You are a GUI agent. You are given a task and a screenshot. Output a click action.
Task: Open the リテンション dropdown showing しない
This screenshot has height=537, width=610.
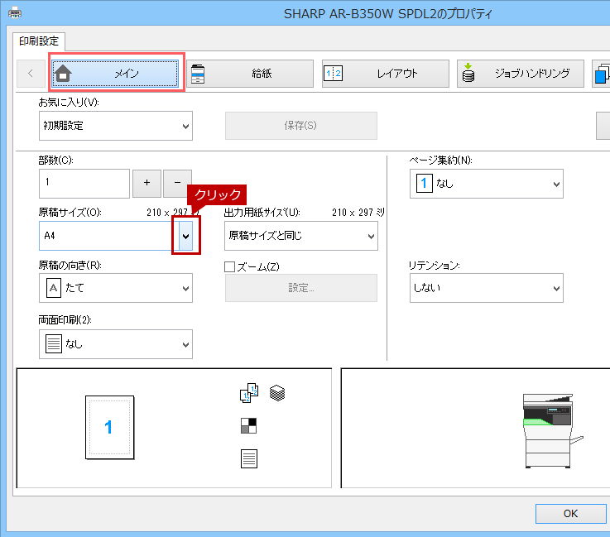tap(487, 288)
